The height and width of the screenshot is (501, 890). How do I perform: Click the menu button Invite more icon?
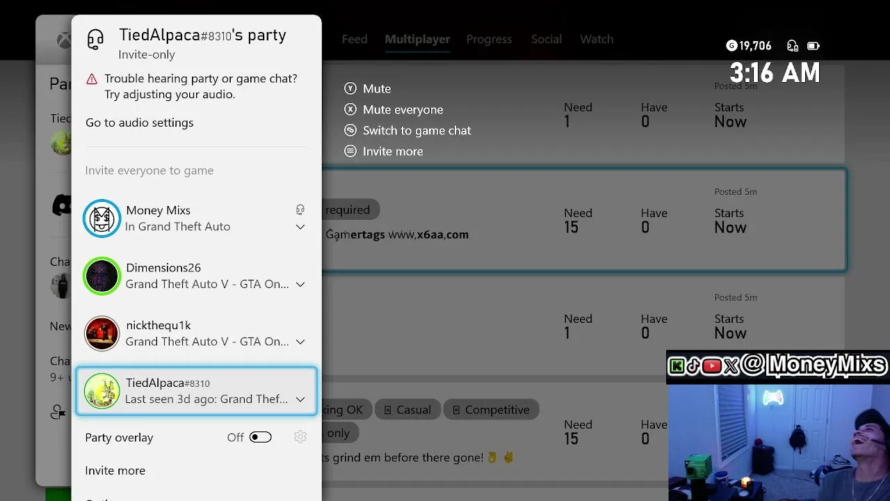350,151
